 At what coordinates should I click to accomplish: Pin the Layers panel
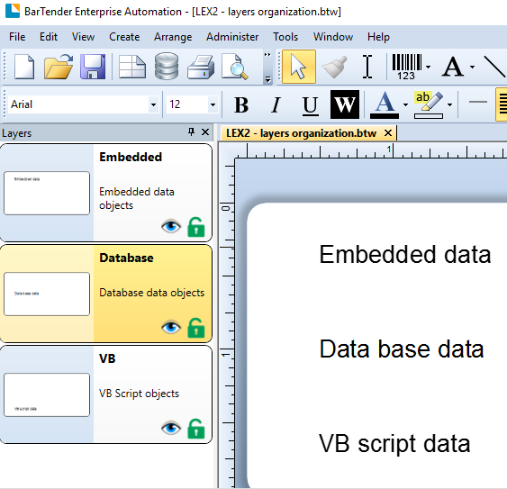point(192,132)
